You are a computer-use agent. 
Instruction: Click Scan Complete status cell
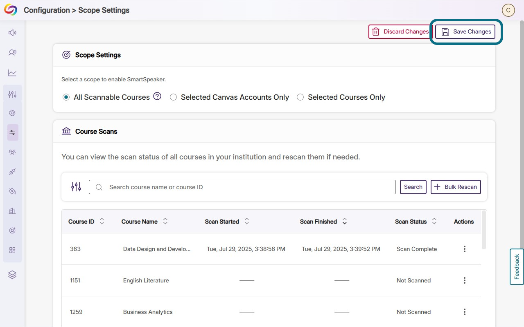tap(417, 249)
